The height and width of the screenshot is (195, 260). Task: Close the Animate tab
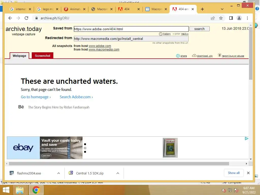click(x=84, y=9)
